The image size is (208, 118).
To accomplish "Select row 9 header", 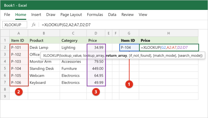I will tap(5, 96).
